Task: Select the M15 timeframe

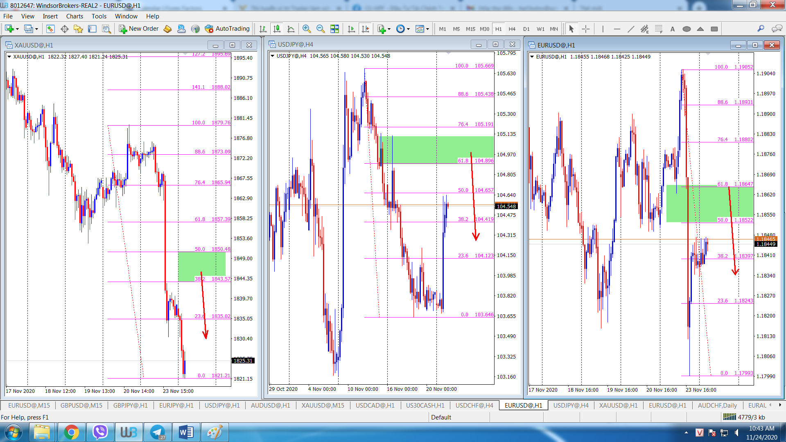Action: pos(470,29)
